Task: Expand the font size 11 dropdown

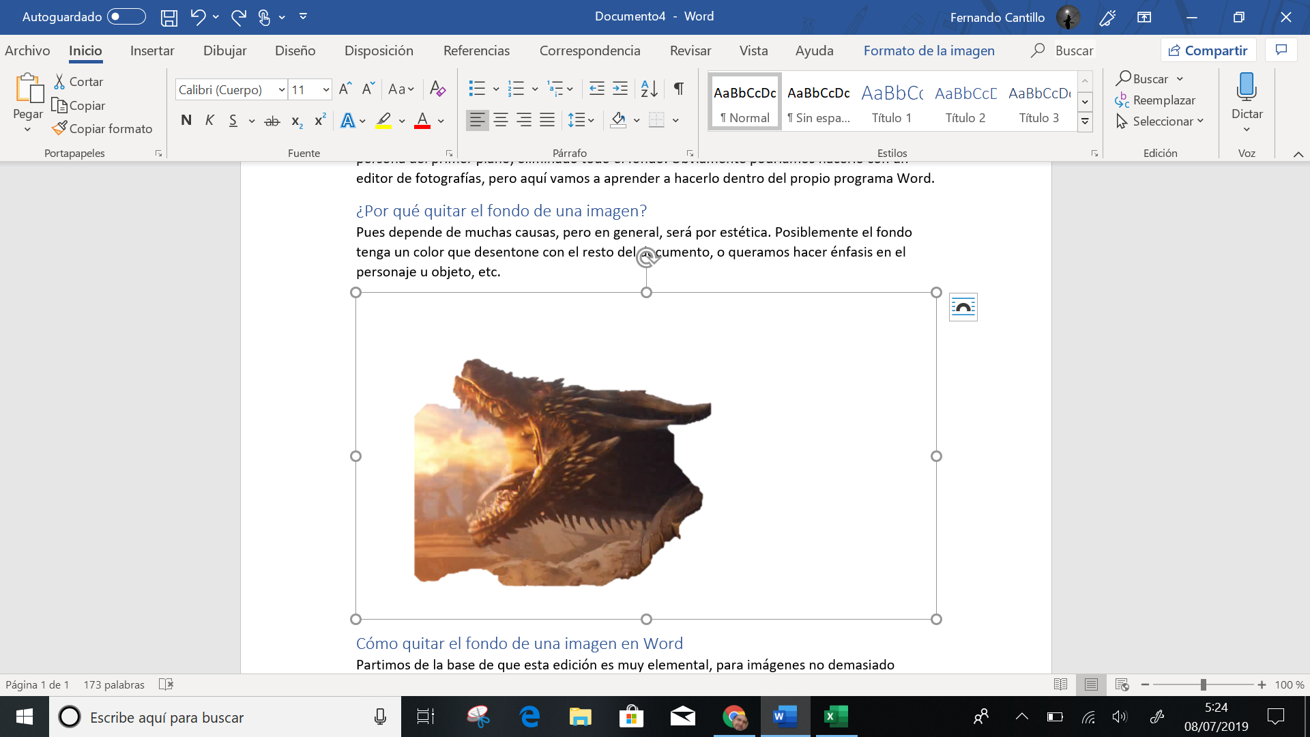Action: coord(326,89)
